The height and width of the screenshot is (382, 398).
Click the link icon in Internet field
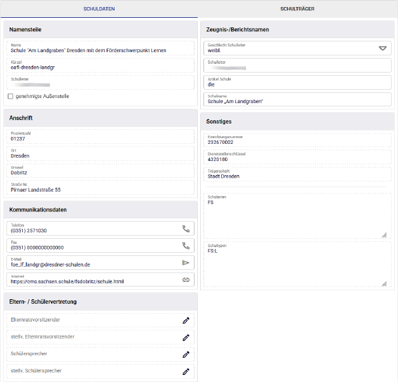tap(186, 279)
